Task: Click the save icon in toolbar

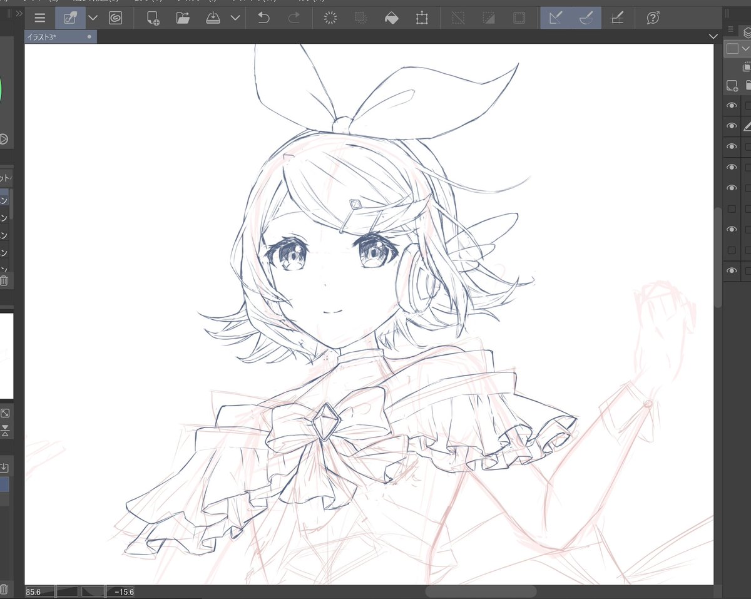Action: 213,18
